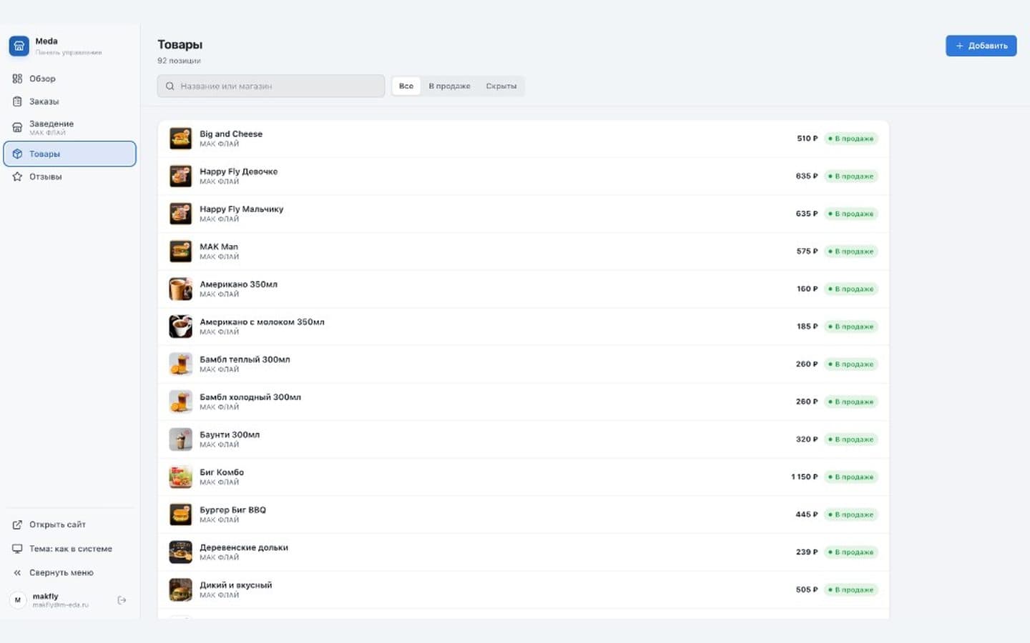1030x643 pixels.
Task: Select the Дикий и вкусный name
Action: point(235,585)
